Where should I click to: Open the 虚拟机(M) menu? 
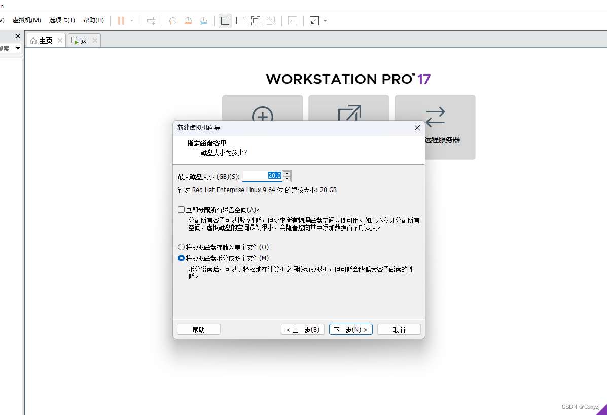tap(27, 20)
